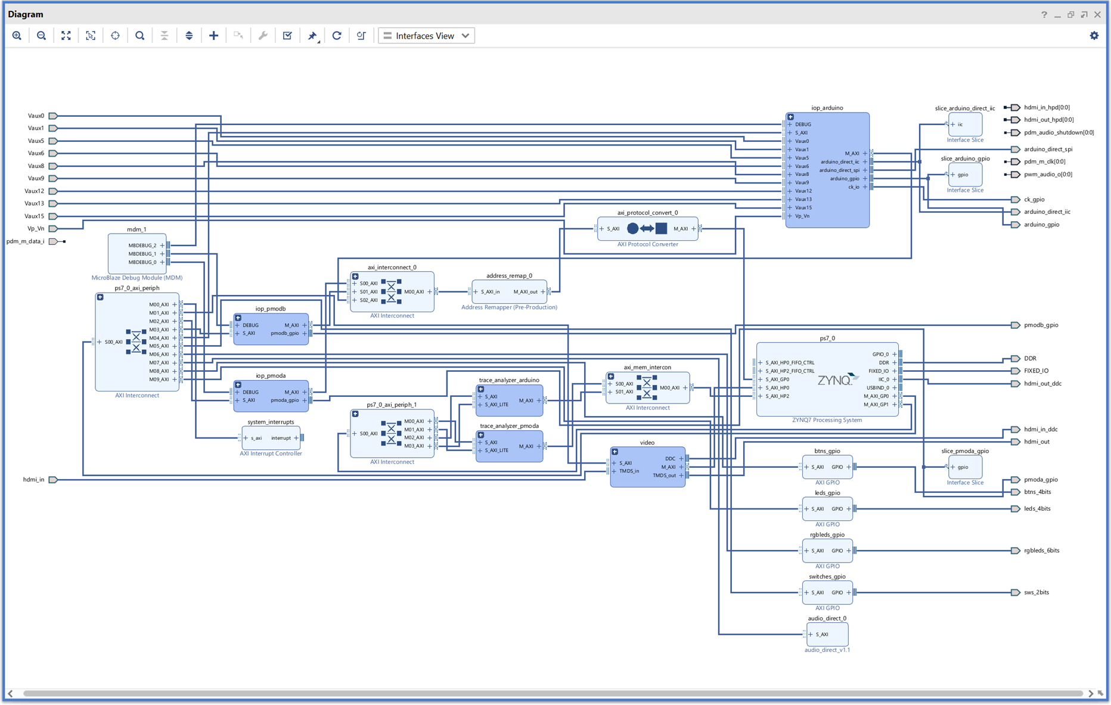This screenshot has width=1111, height=705.
Task: Select the address_remap_0 block
Action: coord(509,291)
